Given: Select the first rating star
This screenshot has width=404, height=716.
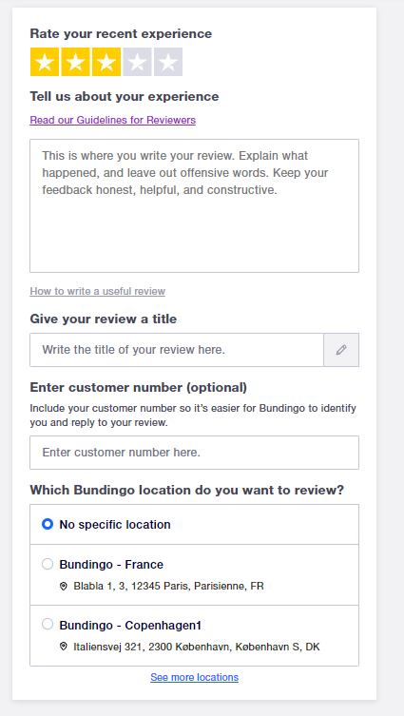Looking at the screenshot, I should pos(45,62).
